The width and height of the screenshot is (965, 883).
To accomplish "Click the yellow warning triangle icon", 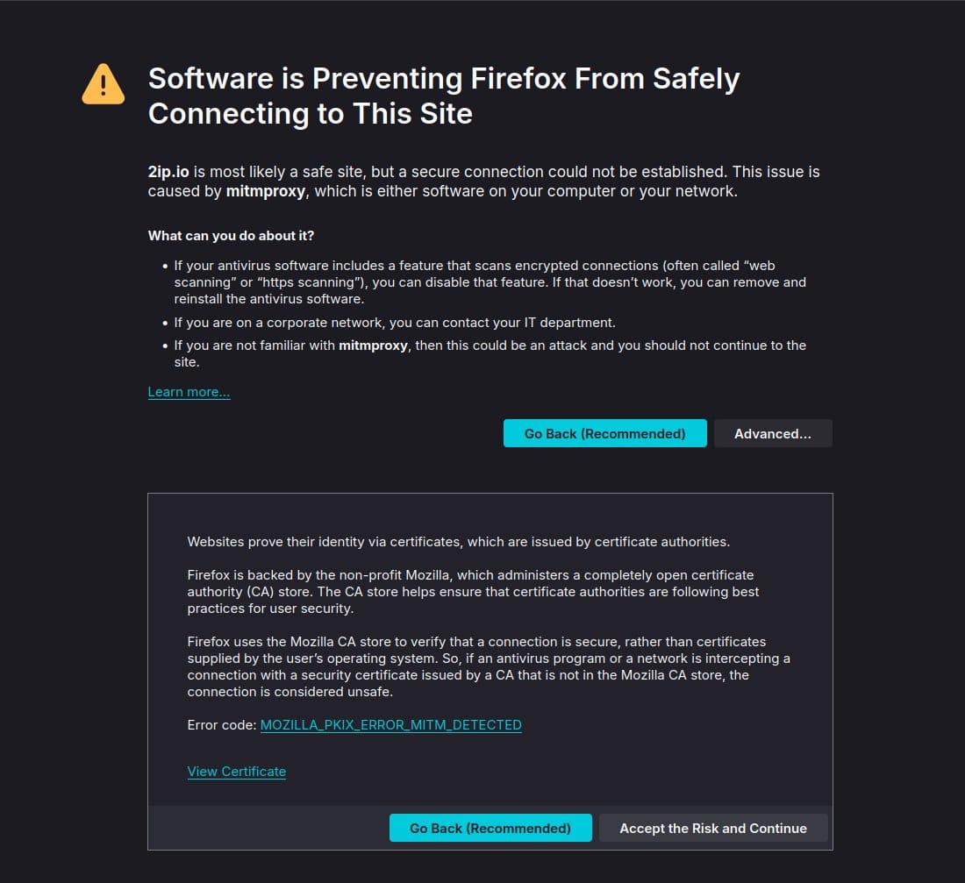I will tap(104, 84).
